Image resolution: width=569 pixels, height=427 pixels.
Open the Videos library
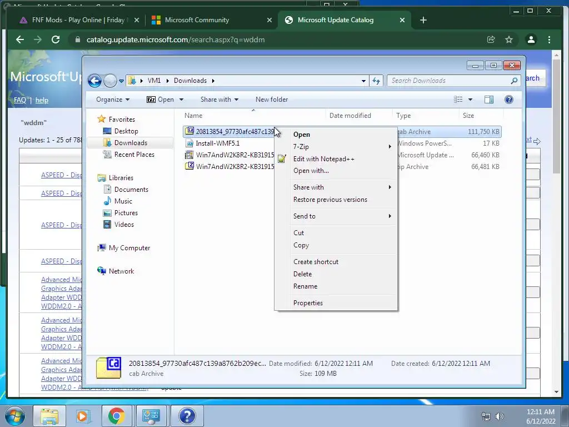124,225
